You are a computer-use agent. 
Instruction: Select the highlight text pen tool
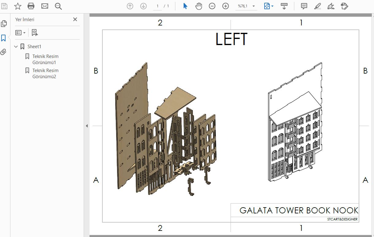317,6
